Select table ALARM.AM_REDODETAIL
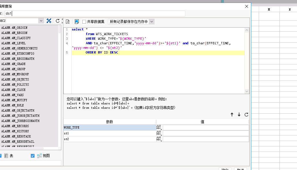The image size is (297, 170). point(18,142)
